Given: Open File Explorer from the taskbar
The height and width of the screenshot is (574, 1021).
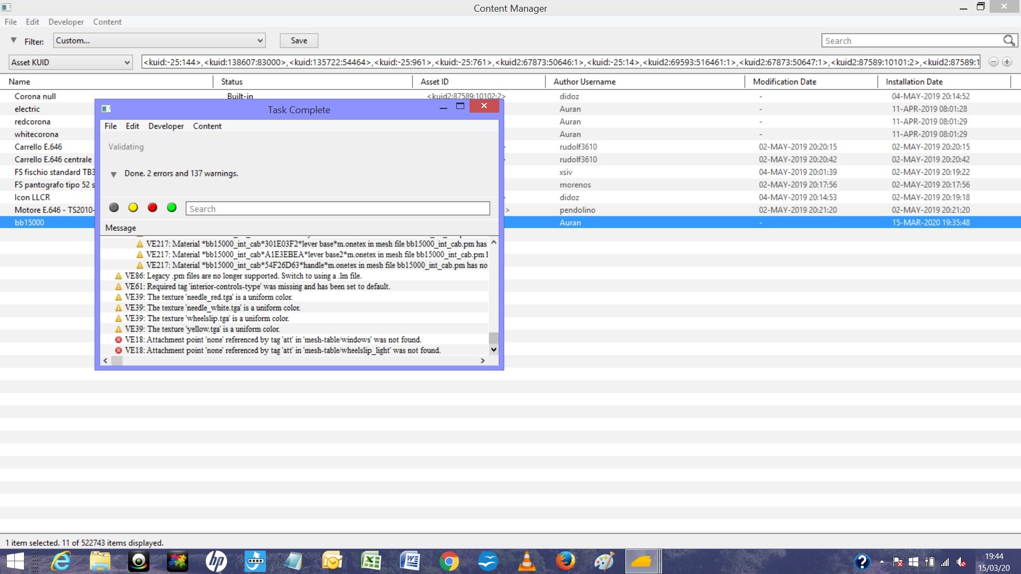Looking at the screenshot, I should pyautogui.click(x=100, y=561).
